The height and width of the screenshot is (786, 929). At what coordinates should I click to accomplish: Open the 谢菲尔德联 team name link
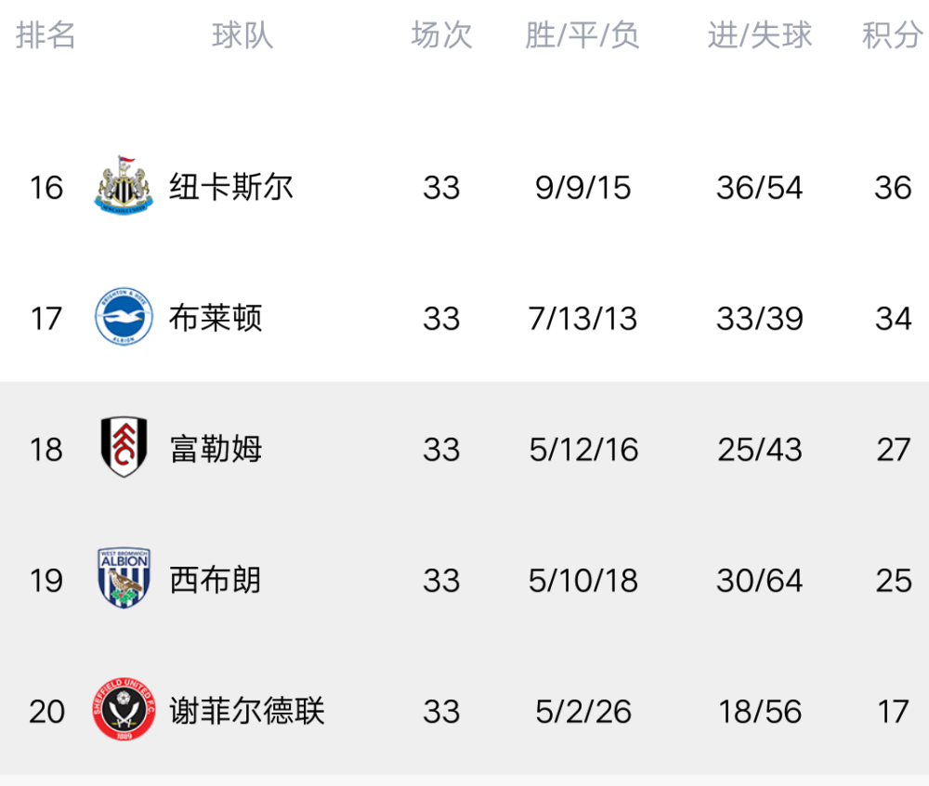247,711
